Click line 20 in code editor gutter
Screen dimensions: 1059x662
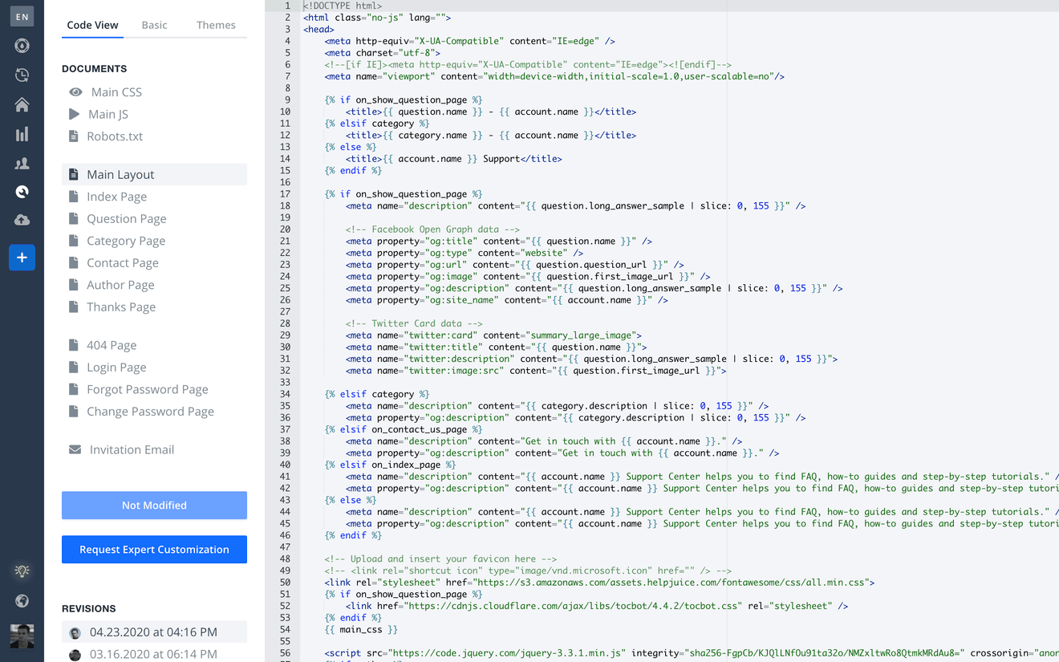(286, 229)
